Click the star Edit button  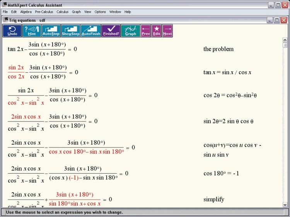pyautogui.click(x=157, y=31)
